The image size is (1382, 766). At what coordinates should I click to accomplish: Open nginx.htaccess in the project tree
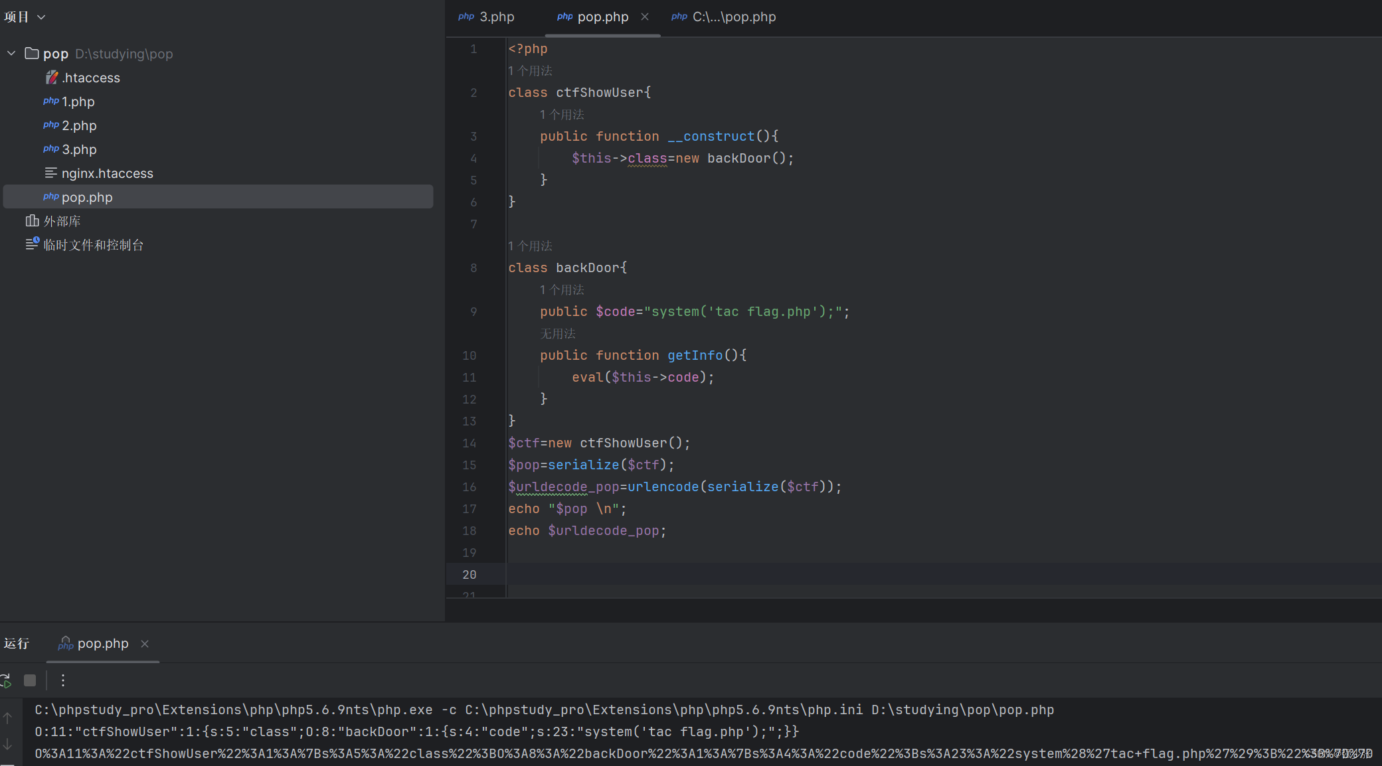pyautogui.click(x=108, y=173)
